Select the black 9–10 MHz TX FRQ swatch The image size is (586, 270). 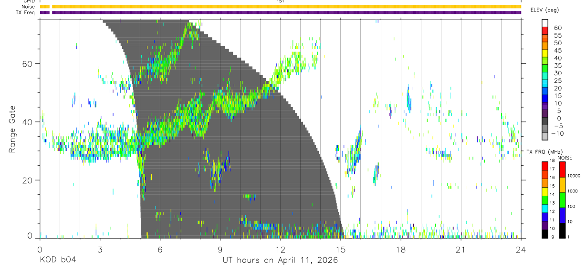(545, 234)
